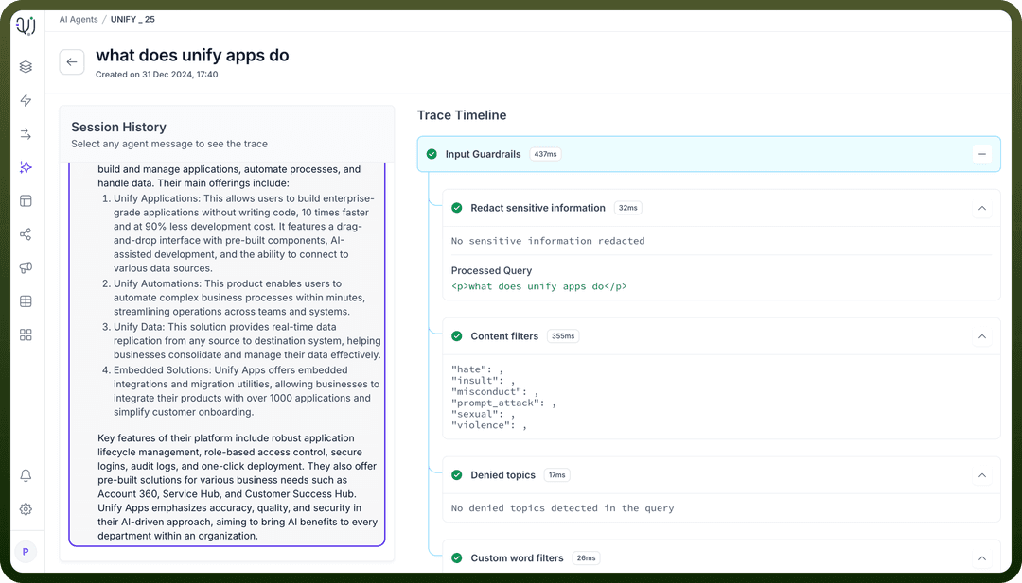Click the "hate" filter line

476,369
